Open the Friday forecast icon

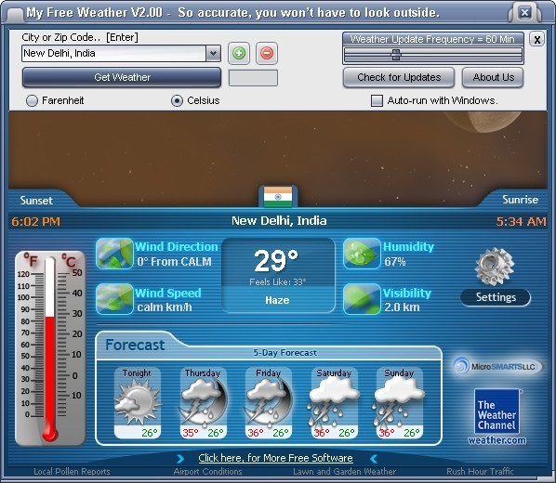click(269, 402)
